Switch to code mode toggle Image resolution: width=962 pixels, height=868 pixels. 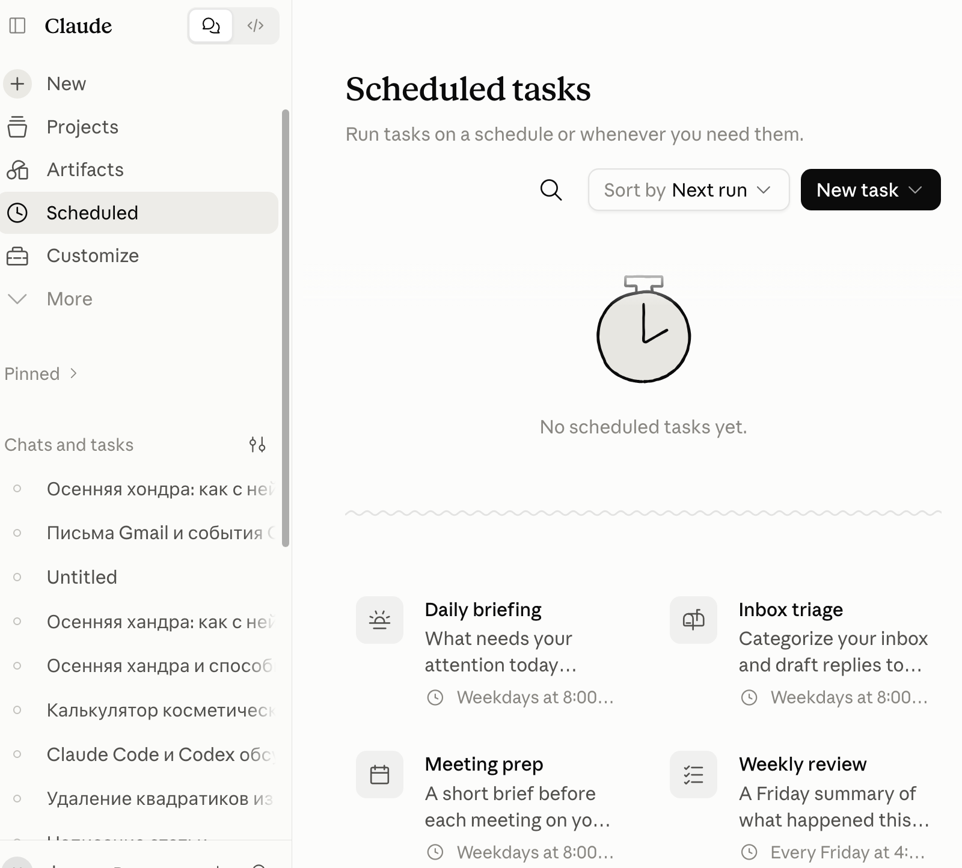(x=256, y=26)
